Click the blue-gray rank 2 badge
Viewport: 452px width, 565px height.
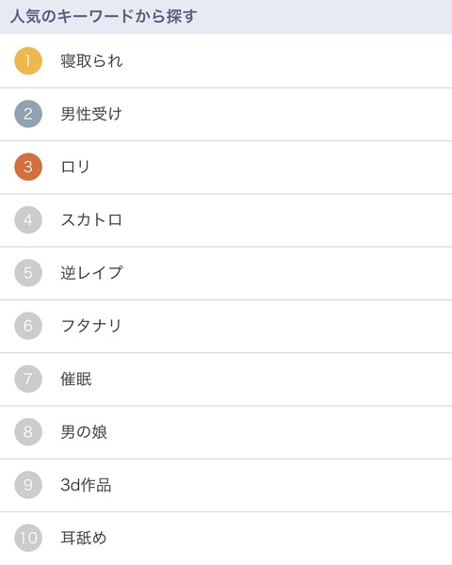pyautogui.click(x=28, y=114)
